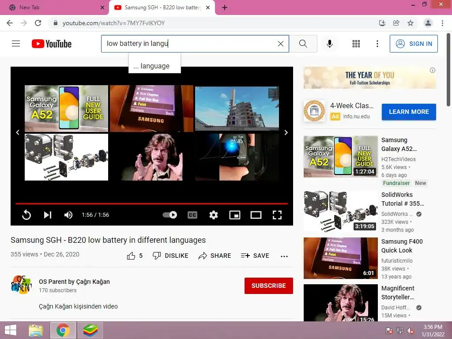The height and width of the screenshot is (339, 452).
Task: Mute the video with the speaker icon
Action: [x=68, y=215]
